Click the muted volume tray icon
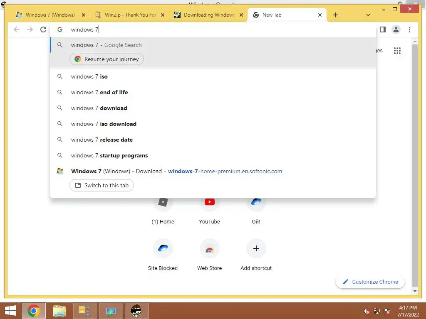The height and width of the screenshot is (319, 426). (367, 311)
